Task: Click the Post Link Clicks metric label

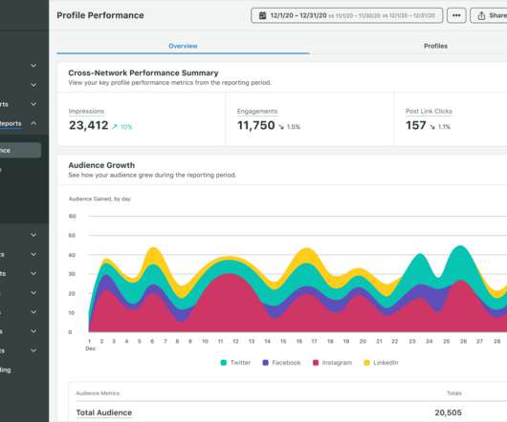Action: pos(429,112)
